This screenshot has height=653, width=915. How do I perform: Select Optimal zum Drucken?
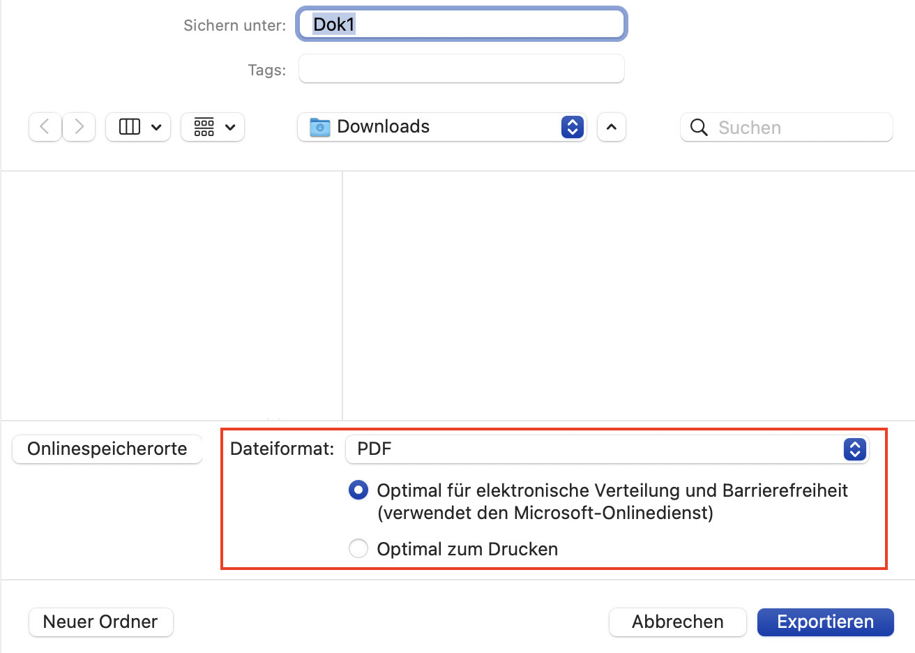tap(358, 548)
